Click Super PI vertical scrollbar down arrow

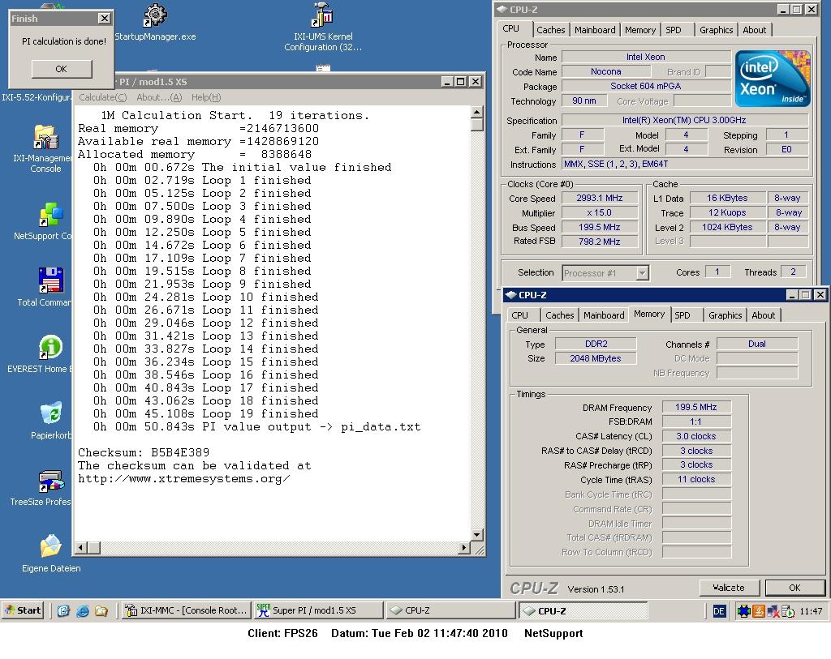476,535
